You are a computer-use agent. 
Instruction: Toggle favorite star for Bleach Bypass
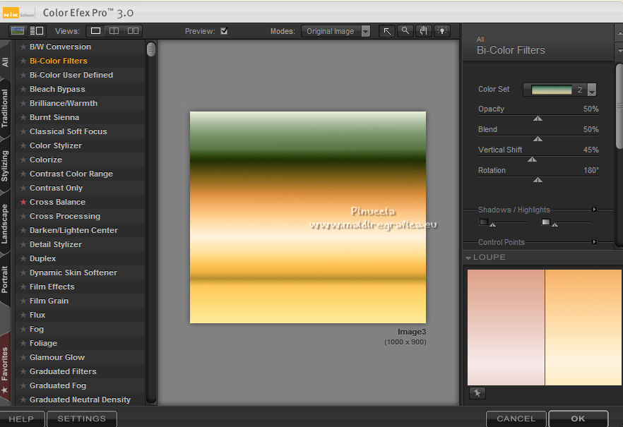coord(23,89)
